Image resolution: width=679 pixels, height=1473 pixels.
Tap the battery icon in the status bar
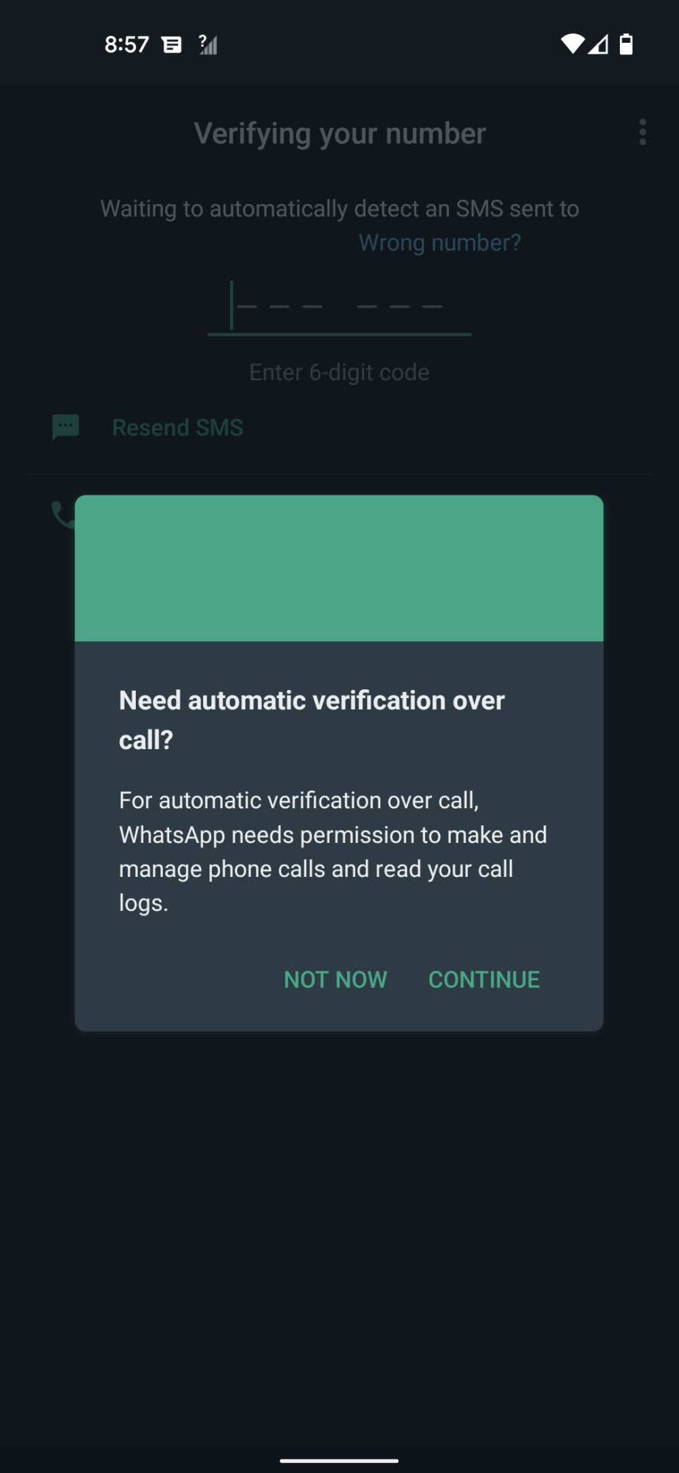click(626, 44)
